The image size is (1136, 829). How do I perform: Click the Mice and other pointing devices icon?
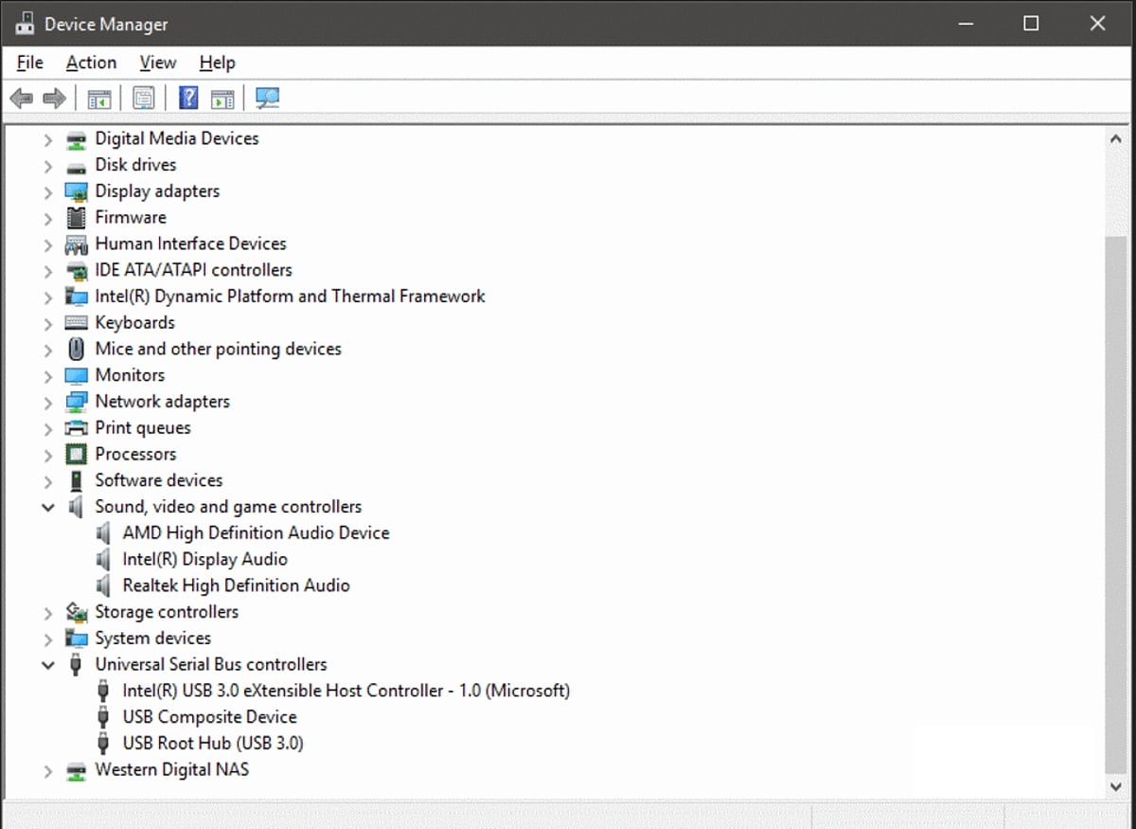click(x=76, y=350)
